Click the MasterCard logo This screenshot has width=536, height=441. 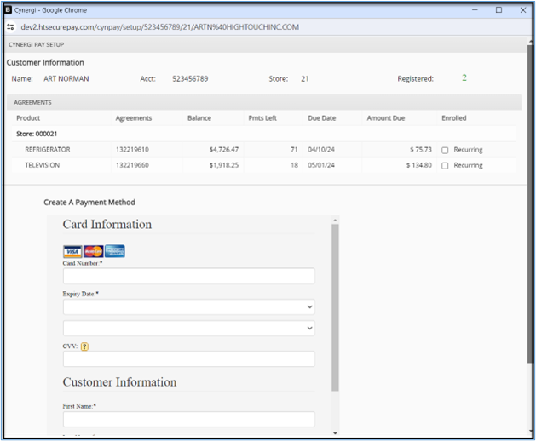tap(93, 251)
